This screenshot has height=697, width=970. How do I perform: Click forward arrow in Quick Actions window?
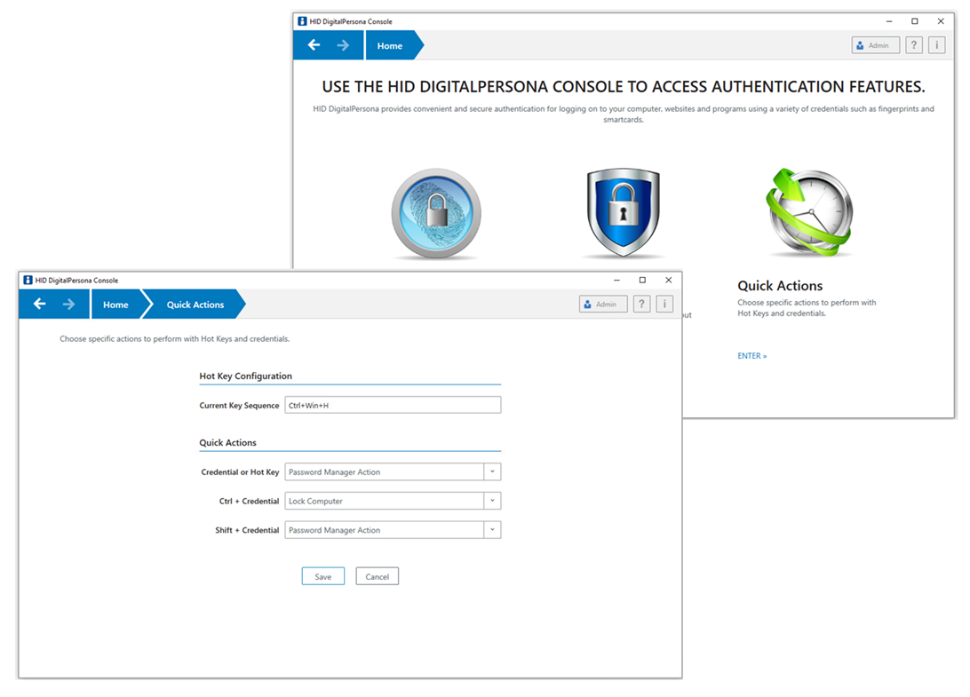[69, 305]
